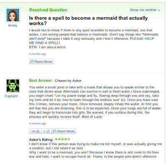
Task: Click the thumbs up icon with 19 votes
Action: (38, 131)
